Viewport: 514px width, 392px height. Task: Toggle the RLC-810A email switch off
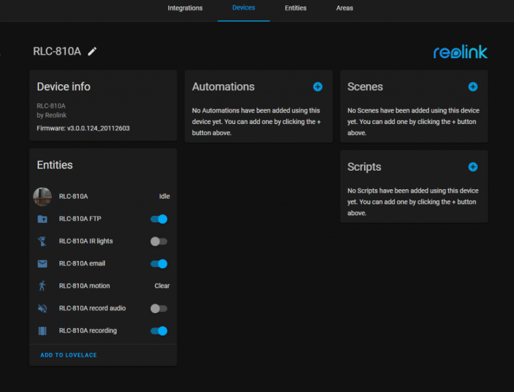159,264
